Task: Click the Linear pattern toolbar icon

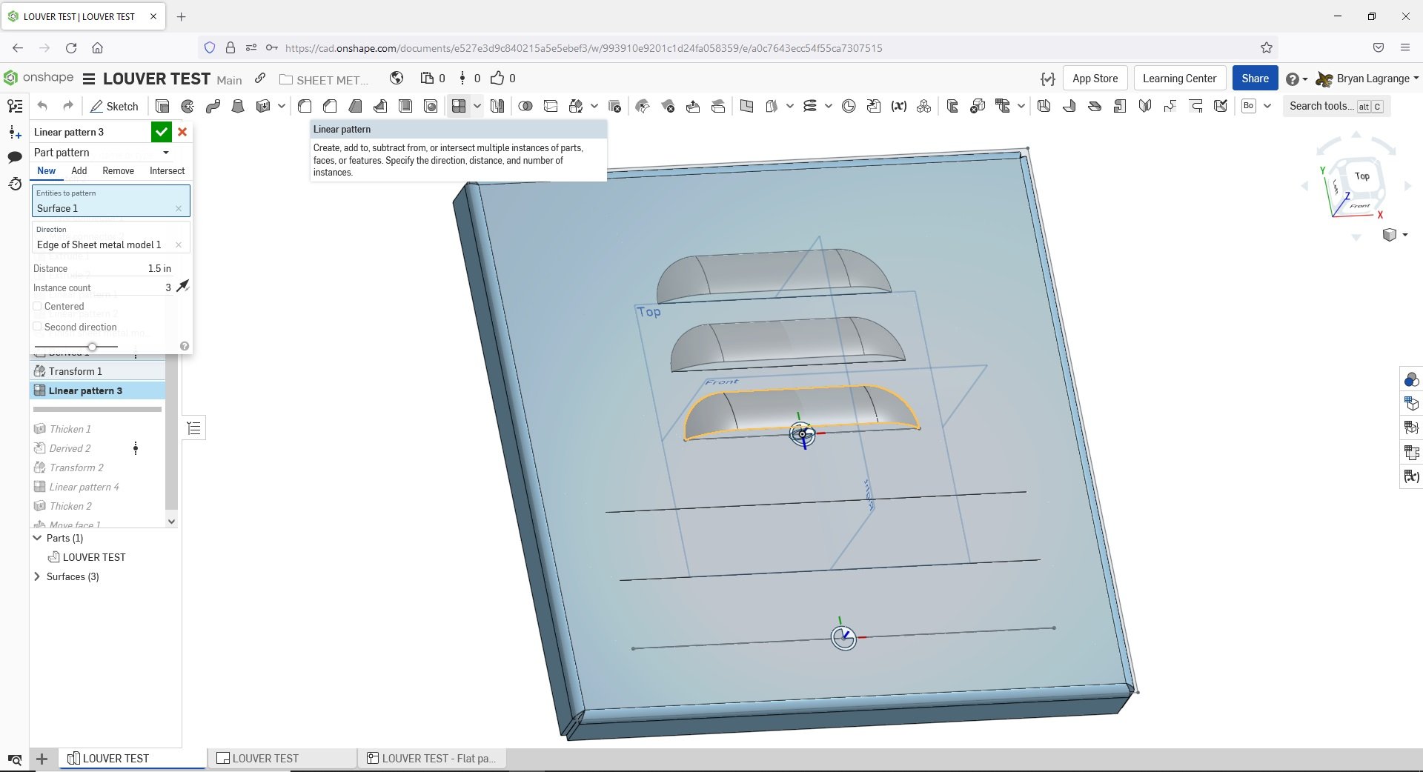Action: (x=459, y=106)
